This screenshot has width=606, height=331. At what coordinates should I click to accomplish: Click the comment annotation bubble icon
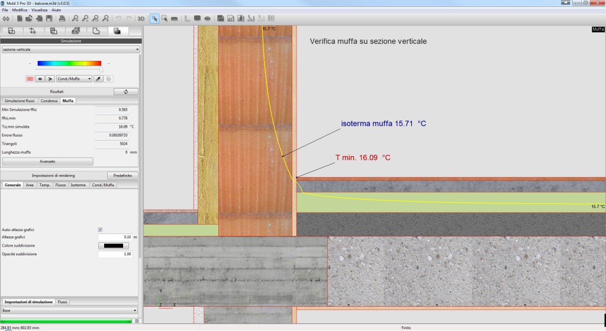pyautogui.click(x=197, y=18)
